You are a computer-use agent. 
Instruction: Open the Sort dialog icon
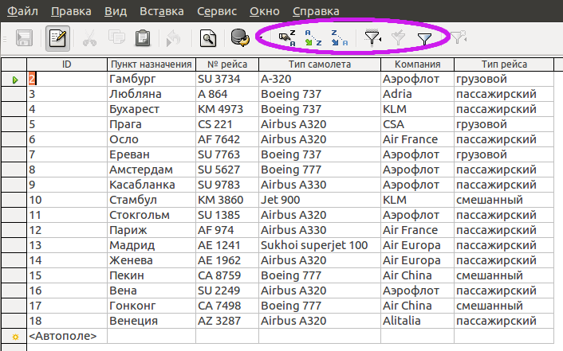coord(287,38)
